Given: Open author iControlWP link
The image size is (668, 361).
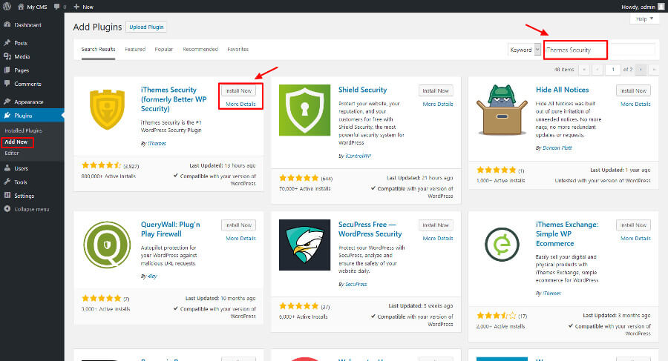Looking at the screenshot, I should pos(358,156).
